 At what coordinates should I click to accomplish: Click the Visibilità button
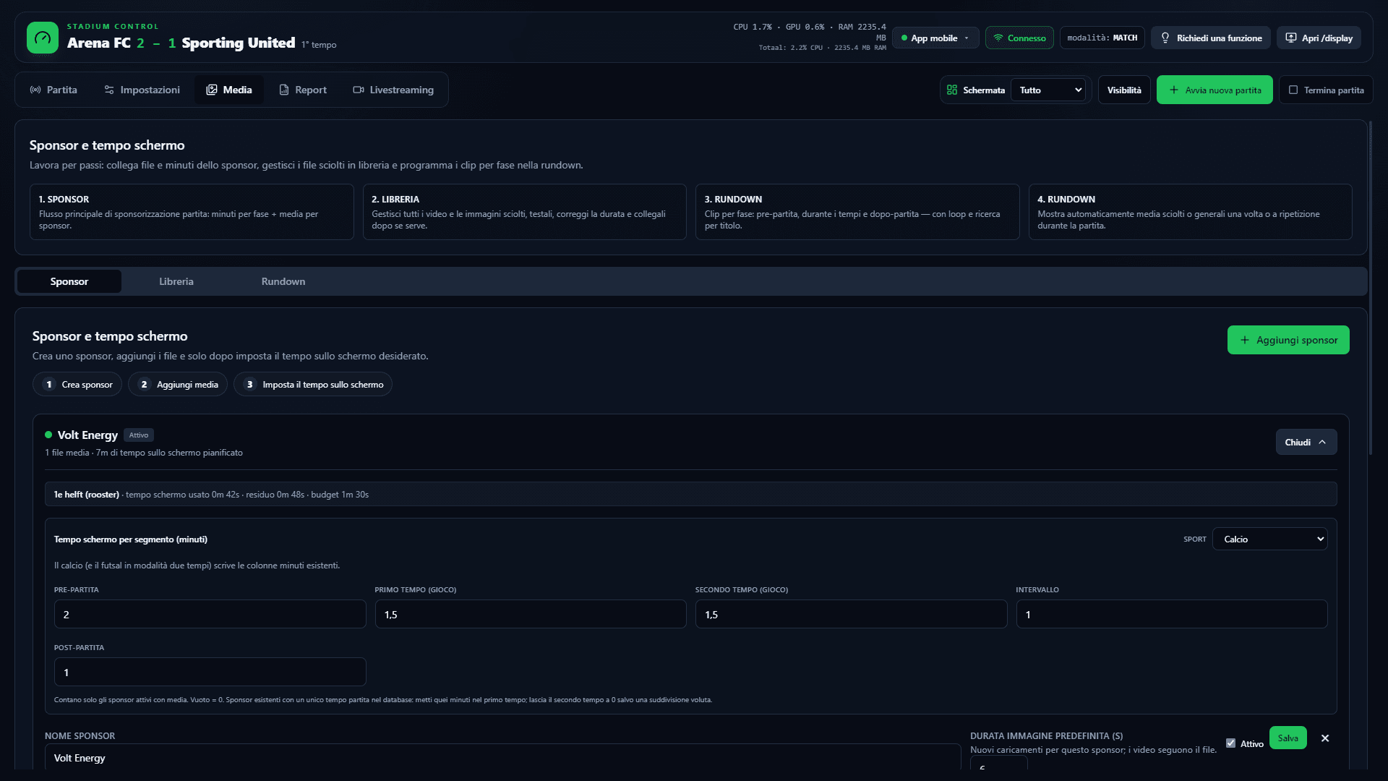1124,90
